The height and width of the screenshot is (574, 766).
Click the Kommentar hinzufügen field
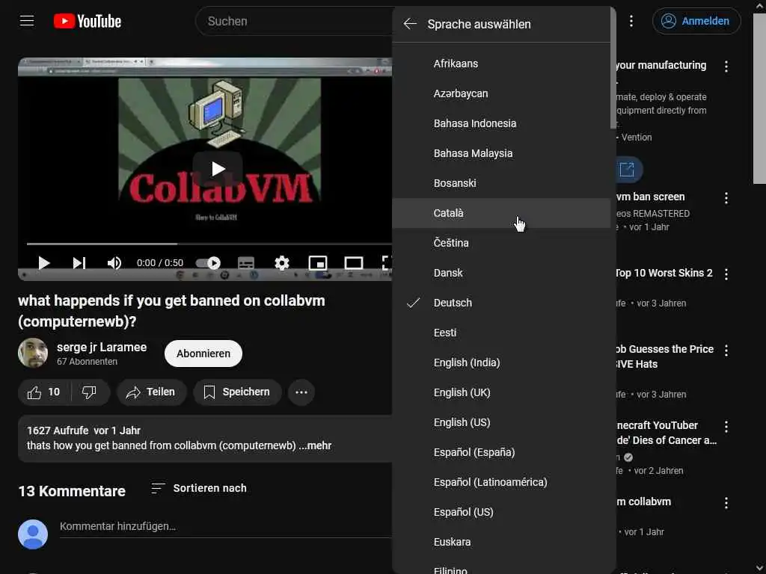pos(225,526)
